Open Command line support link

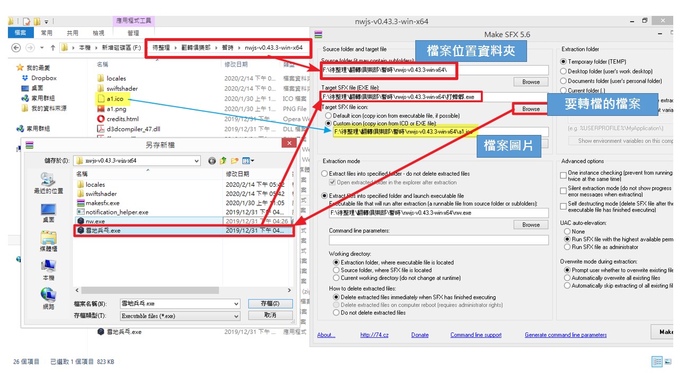pyautogui.click(x=476, y=335)
